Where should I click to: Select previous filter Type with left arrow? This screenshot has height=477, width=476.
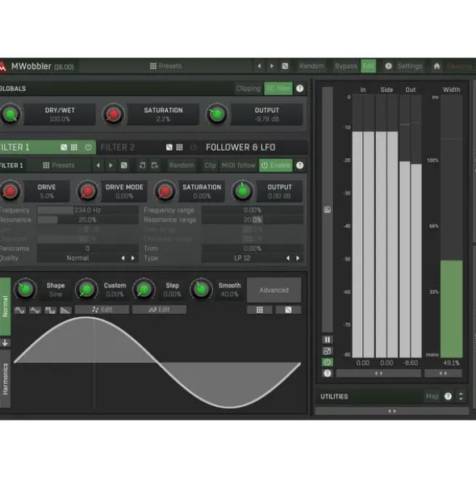(x=287, y=258)
